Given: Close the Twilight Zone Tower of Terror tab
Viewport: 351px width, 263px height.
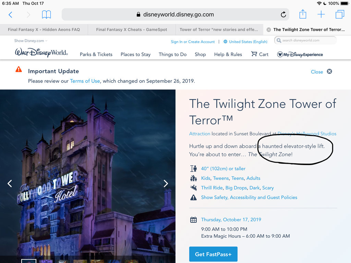Looking at the screenshot, I should [269, 29].
